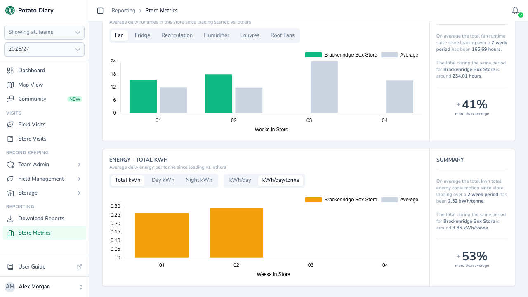Click the Reporting breadcrumb link
This screenshot has width=528, height=297.
123,11
